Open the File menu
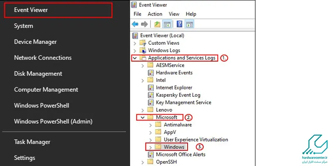The image size is (333, 166). 137,14
